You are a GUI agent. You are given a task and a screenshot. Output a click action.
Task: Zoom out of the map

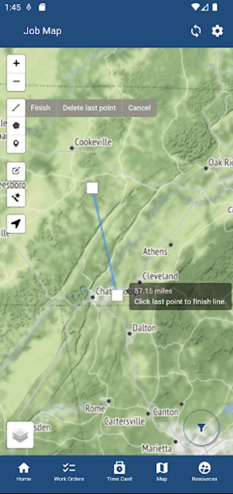click(x=16, y=82)
